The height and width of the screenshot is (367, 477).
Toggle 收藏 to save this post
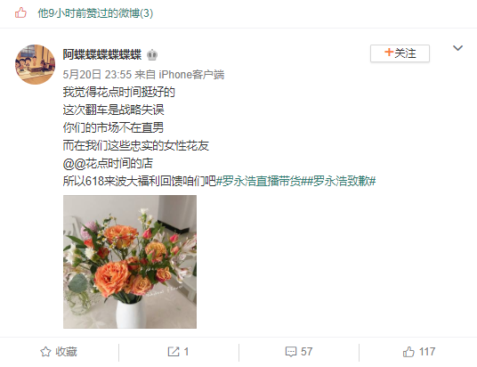tap(59, 352)
